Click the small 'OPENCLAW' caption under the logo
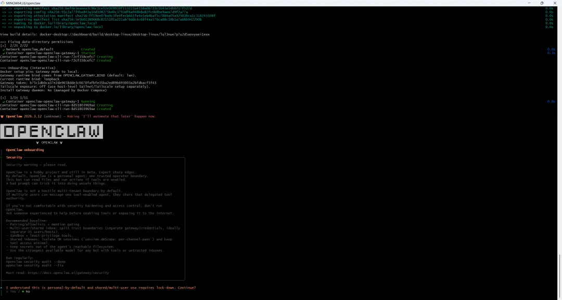Screen dimensions: 562x300 [49, 142]
